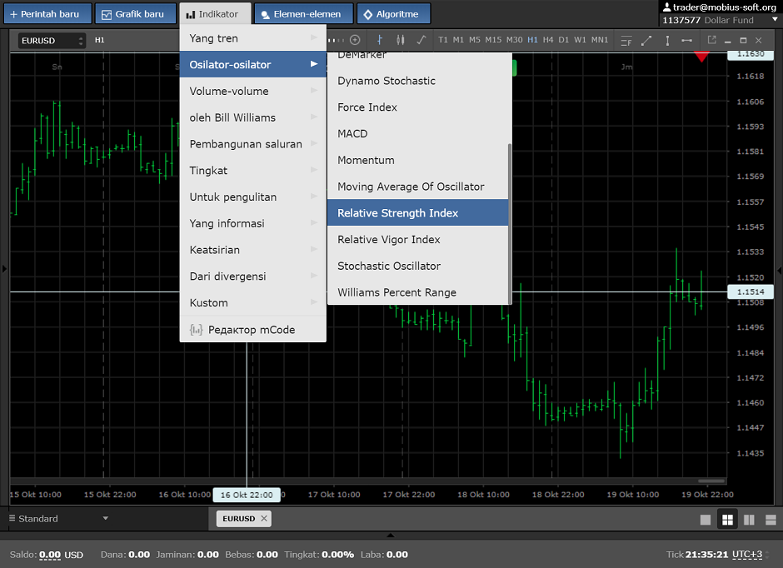The image size is (783, 568).
Task: Expand the Yang informasi submenu
Action: pyautogui.click(x=252, y=223)
